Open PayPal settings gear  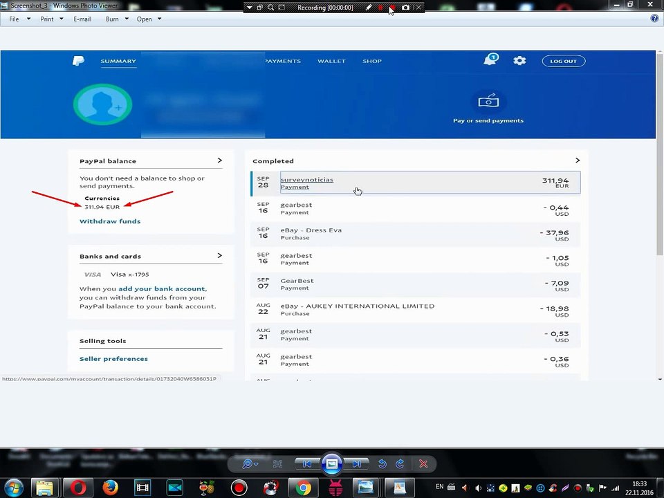[519, 61]
